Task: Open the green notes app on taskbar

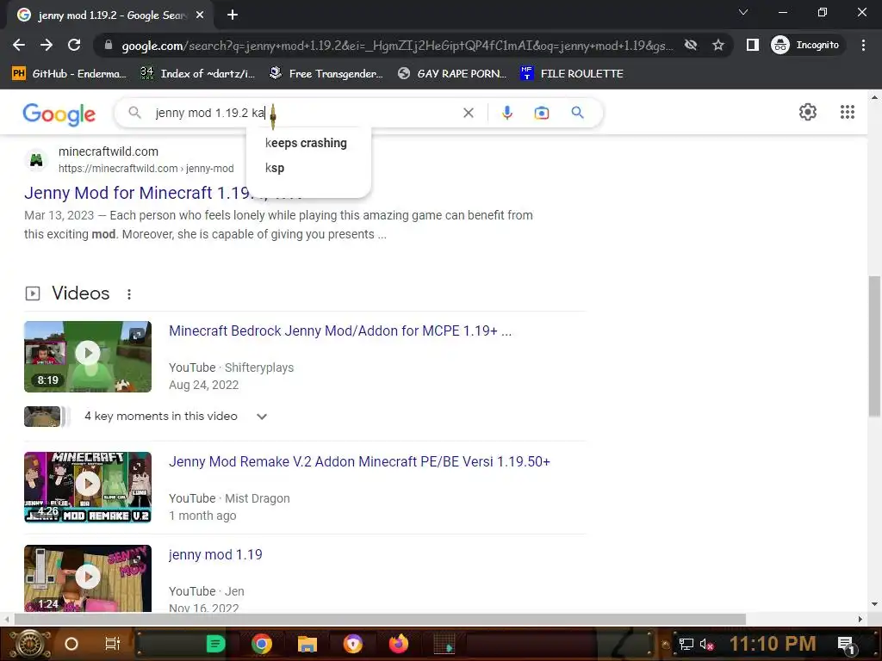Action: click(x=215, y=644)
